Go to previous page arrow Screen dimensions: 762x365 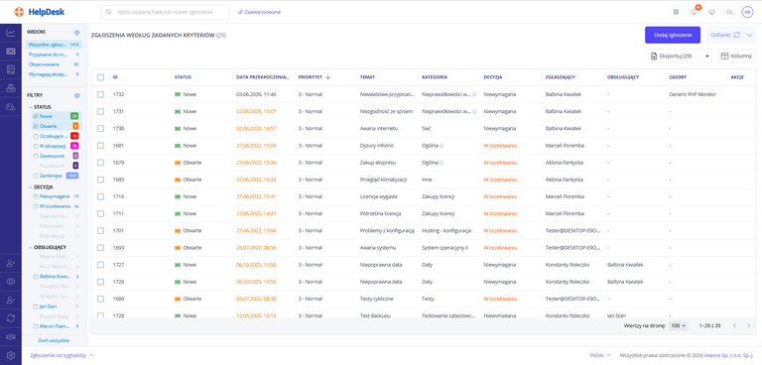point(734,325)
